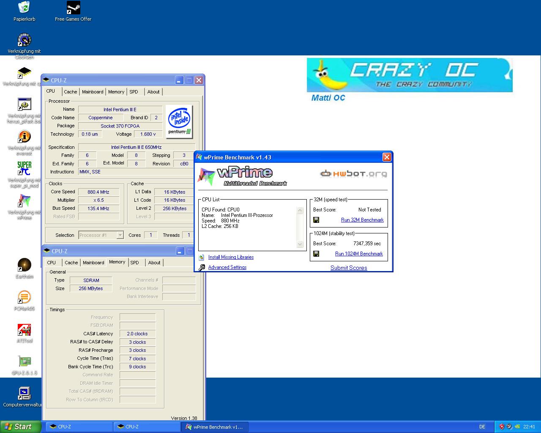Click the Level 2 256 KBytes cache field
The height and width of the screenshot is (433, 541).
175,208
